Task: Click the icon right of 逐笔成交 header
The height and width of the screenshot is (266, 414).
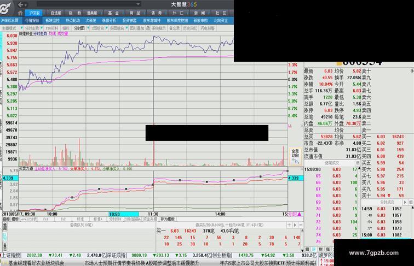Action: [358, 163]
